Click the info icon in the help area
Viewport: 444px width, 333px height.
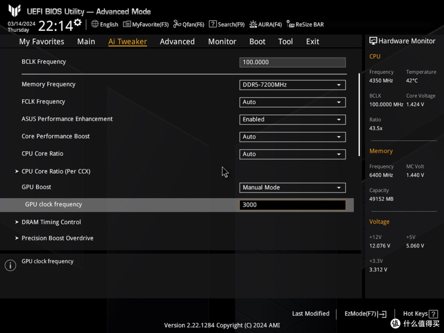click(x=10, y=266)
